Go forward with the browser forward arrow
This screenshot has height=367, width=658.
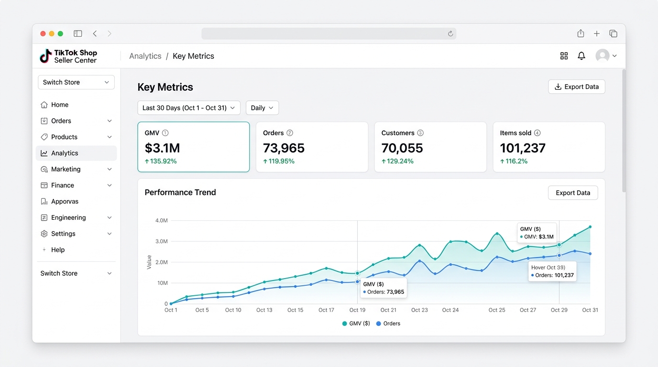[110, 33]
